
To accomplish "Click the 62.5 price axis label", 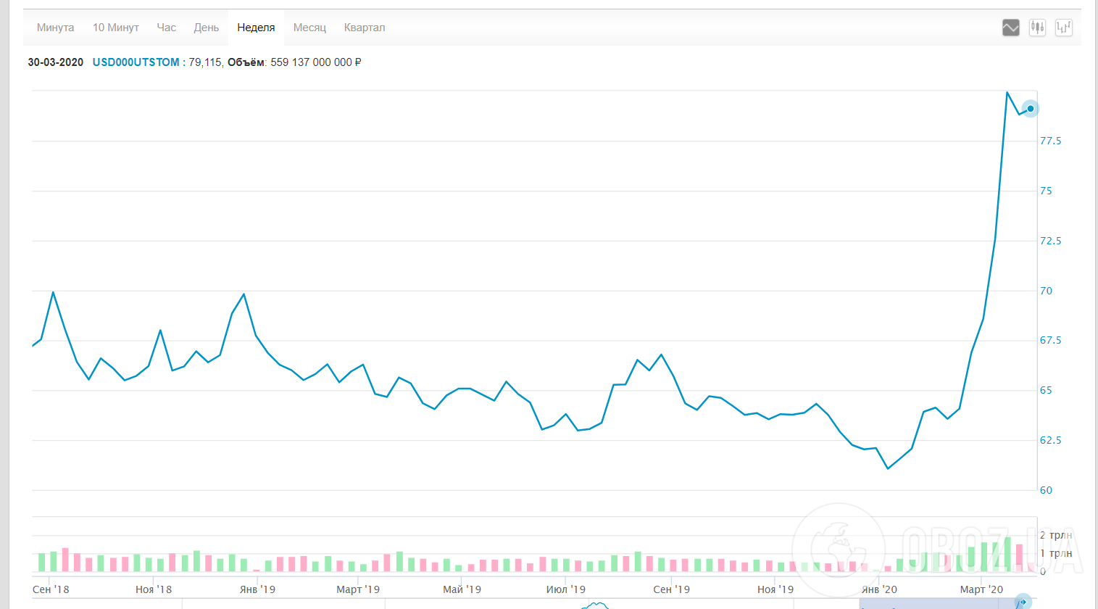I will point(1051,440).
